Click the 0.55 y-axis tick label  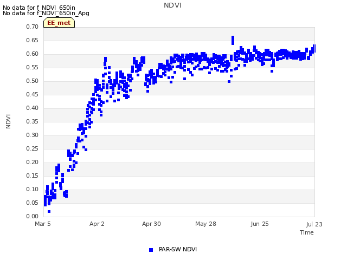click(32, 67)
